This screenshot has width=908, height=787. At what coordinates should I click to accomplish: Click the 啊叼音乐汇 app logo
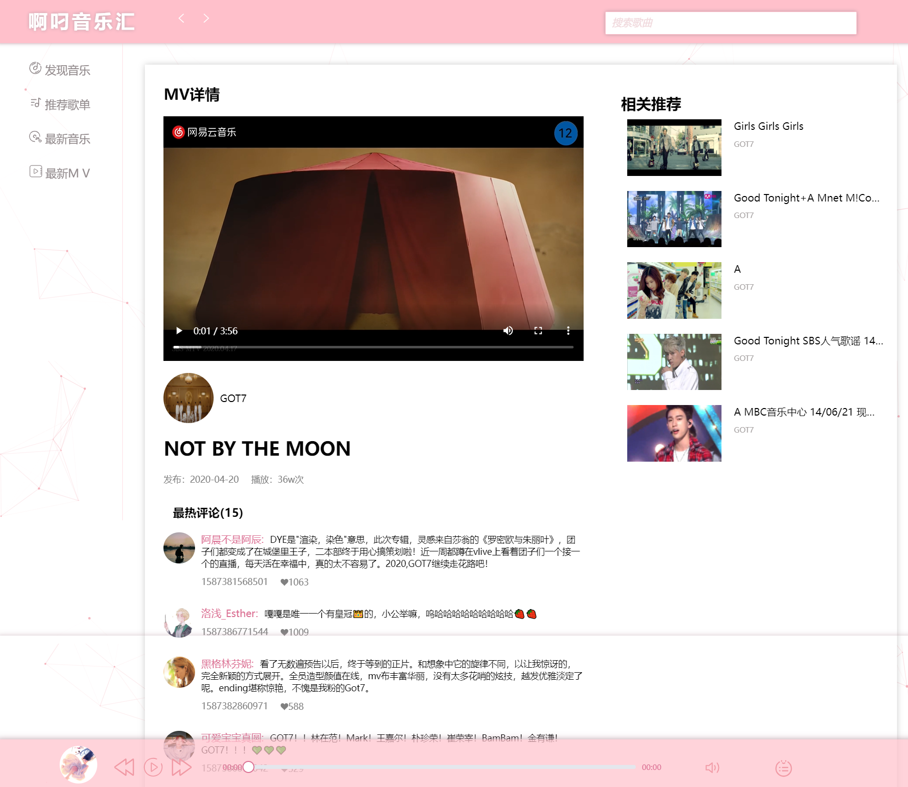click(x=81, y=22)
